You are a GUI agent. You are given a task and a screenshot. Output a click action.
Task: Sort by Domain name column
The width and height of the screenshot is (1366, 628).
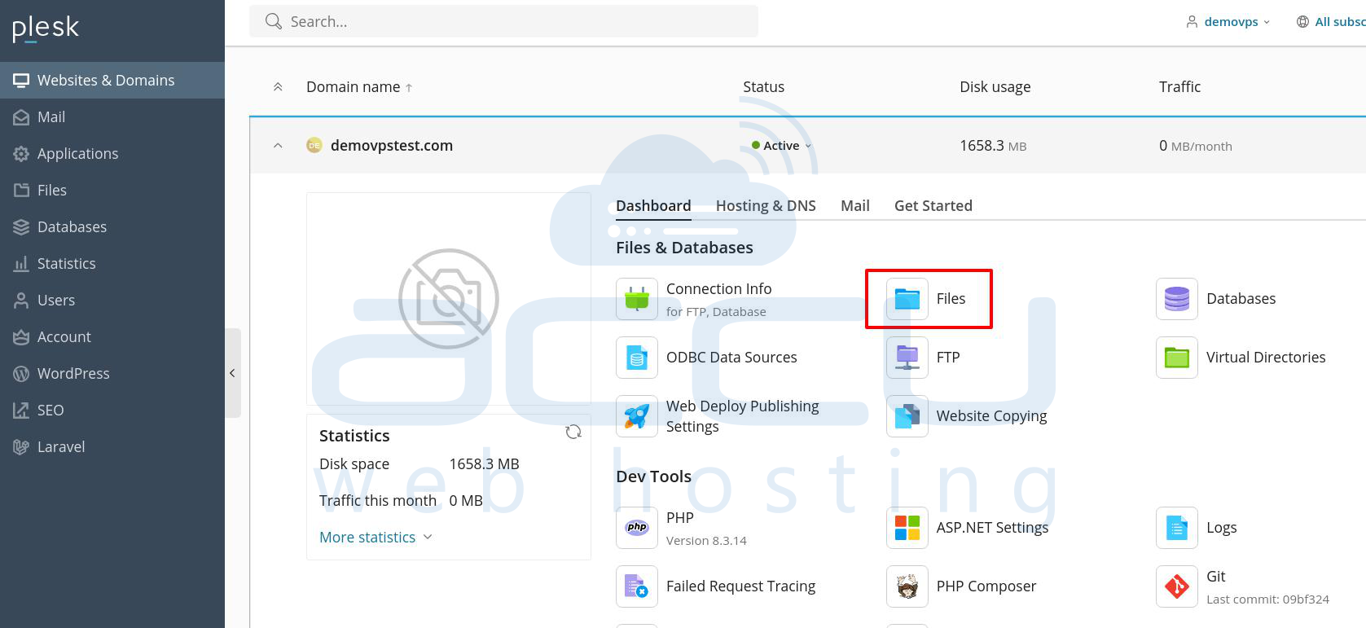[359, 87]
